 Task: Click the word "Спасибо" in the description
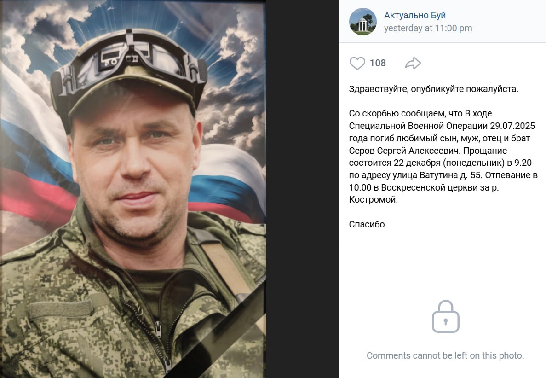pyautogui.click(x=367, y=224)
